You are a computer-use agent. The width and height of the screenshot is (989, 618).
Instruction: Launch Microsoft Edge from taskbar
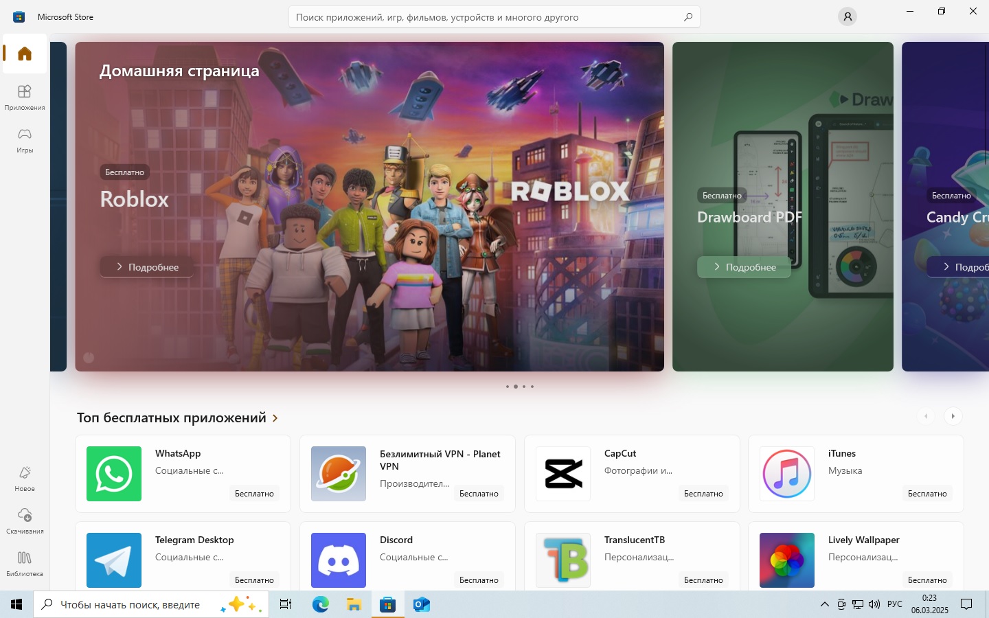(x=321, y=604)
